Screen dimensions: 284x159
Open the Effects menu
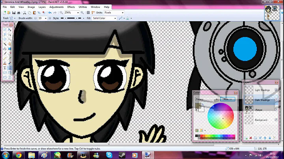tap(71, 7)
